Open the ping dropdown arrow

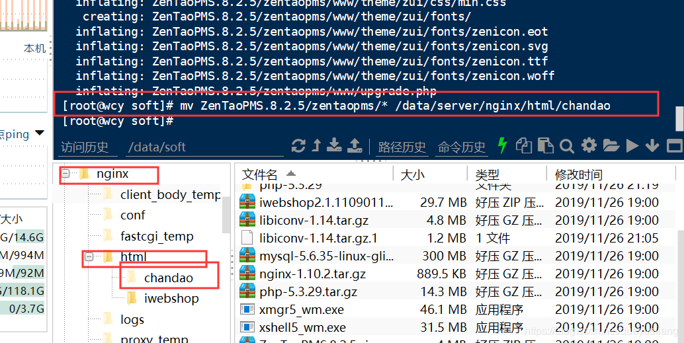(40, 133)
